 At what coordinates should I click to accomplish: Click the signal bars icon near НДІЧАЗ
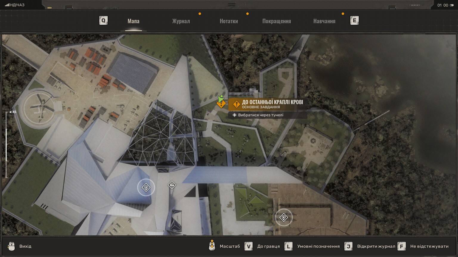click(7, 5)
